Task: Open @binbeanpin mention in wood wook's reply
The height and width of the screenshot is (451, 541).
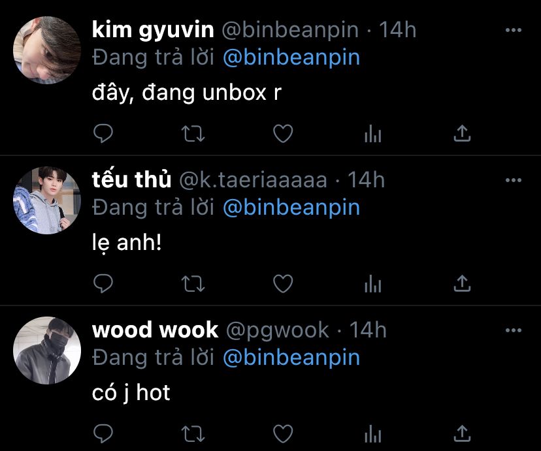Action: pos(291,358)
